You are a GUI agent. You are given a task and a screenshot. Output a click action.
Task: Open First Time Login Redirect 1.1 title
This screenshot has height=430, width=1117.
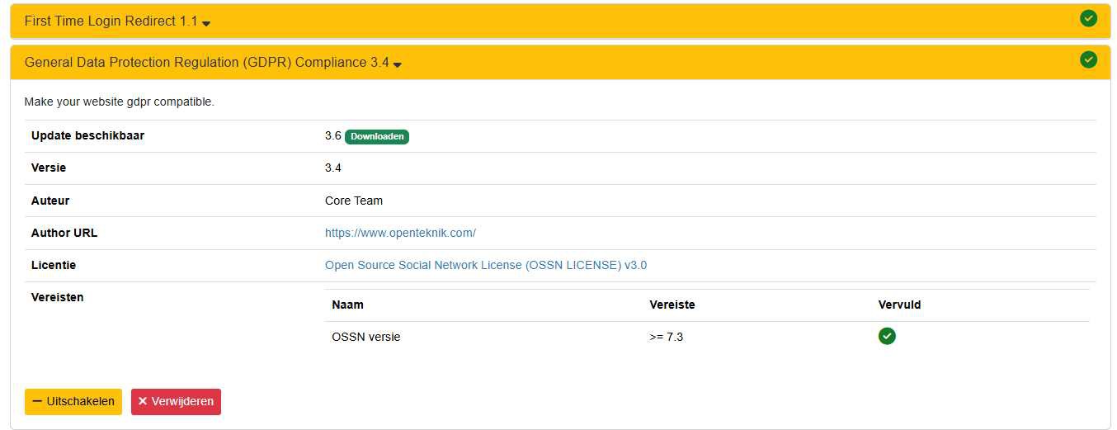point(111,21)
